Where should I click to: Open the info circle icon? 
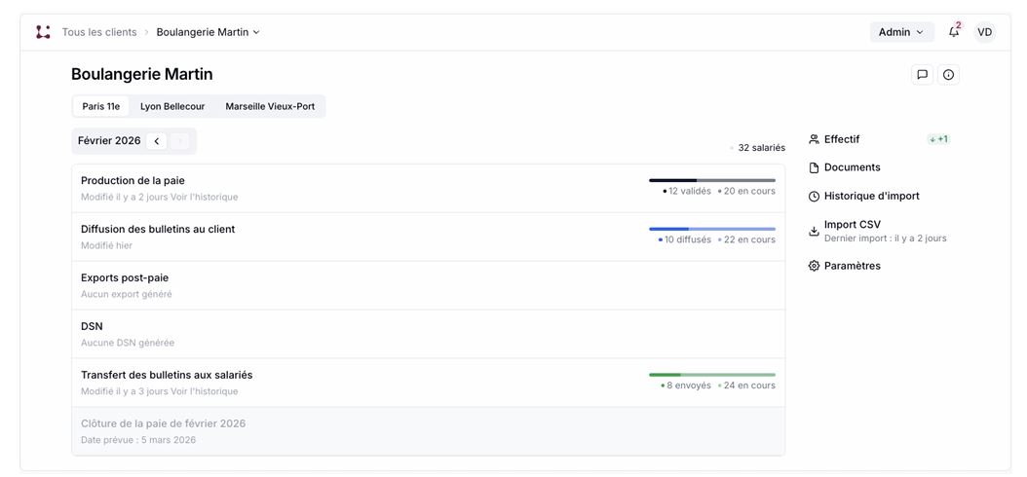click(x=948, y=75)
